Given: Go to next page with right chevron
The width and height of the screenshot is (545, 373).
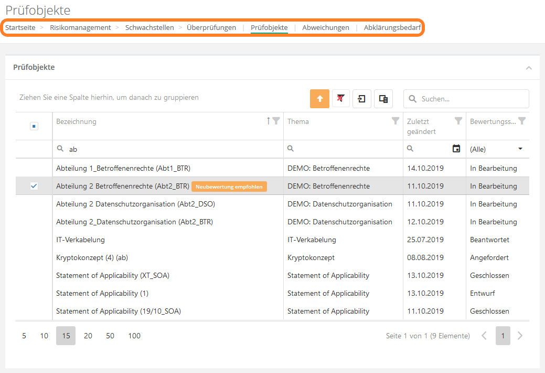Looking at the screenshot, I should click(x=520, y=336).
